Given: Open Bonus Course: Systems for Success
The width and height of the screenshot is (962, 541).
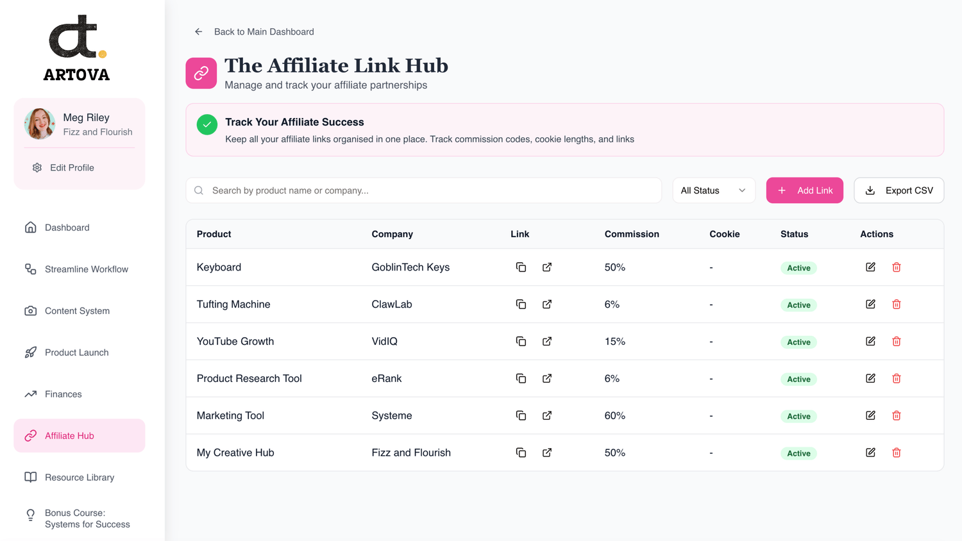Looking at the screenshot, I should click(x=87, y=519).
